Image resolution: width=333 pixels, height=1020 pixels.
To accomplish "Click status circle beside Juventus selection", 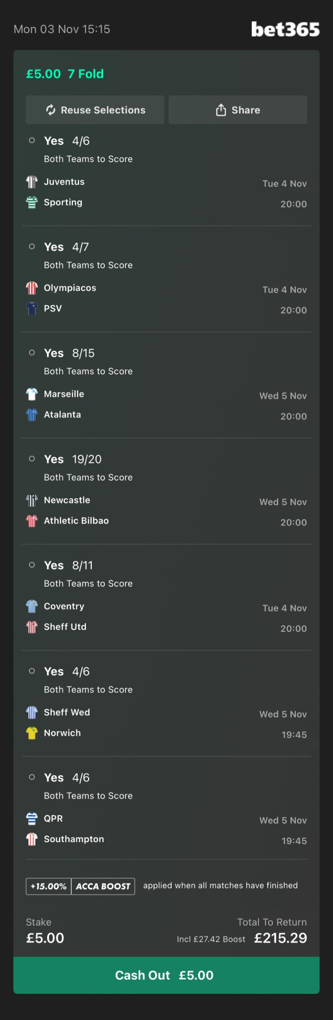I will [32, 140].
